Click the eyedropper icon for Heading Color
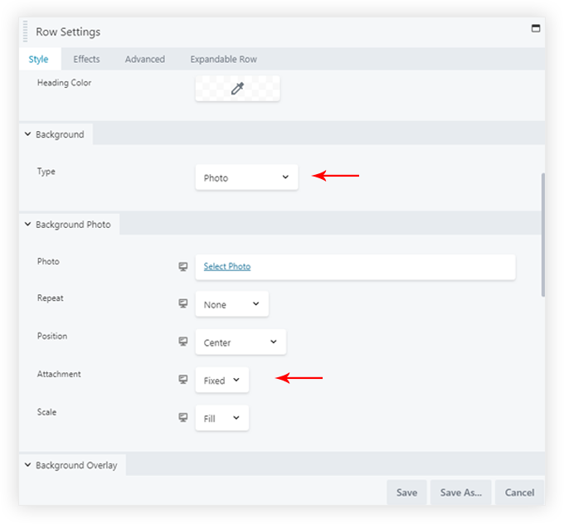The image size is (564, 524). (237, 89)
